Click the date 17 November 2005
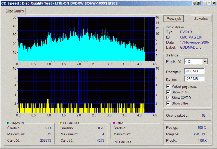217x149 pixels. click(194, 42)
